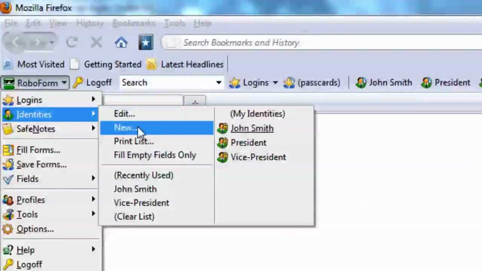Choose Print List... in Identities submenu
The width and height of the screenshot is (482, 271).
coord(134,142)
